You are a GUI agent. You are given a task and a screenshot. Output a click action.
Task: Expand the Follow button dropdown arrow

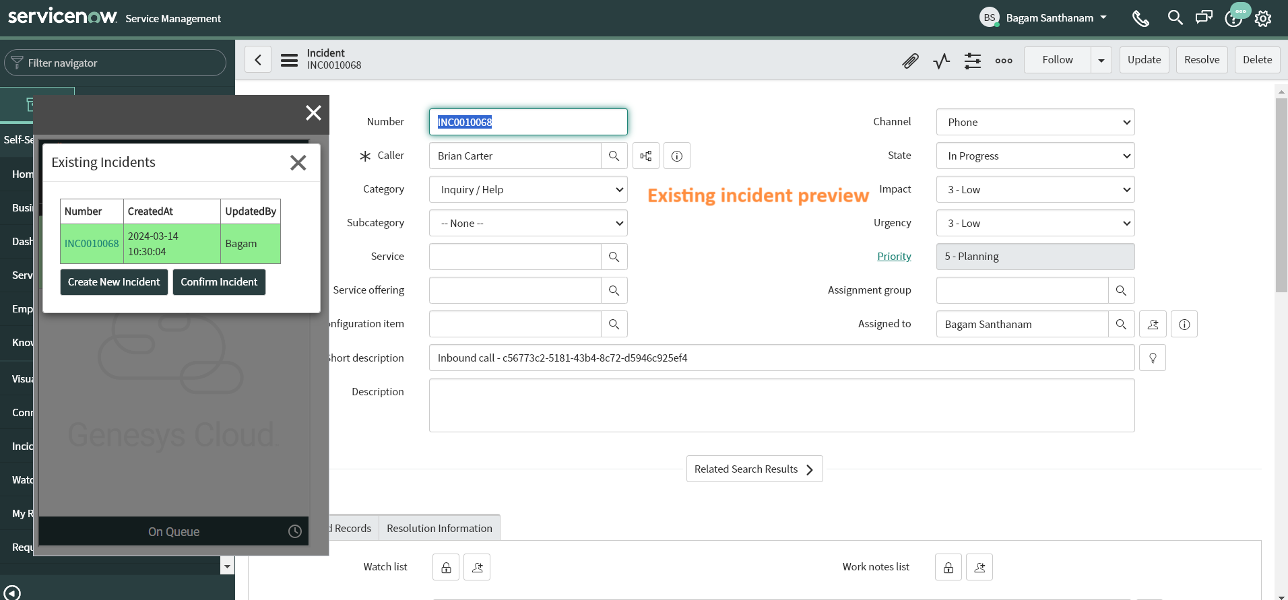tap(1101, 60)
